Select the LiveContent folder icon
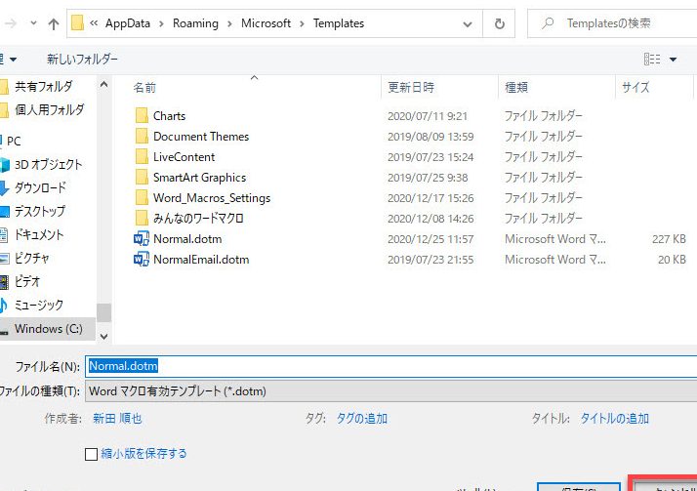 click(x=142, y=156)
